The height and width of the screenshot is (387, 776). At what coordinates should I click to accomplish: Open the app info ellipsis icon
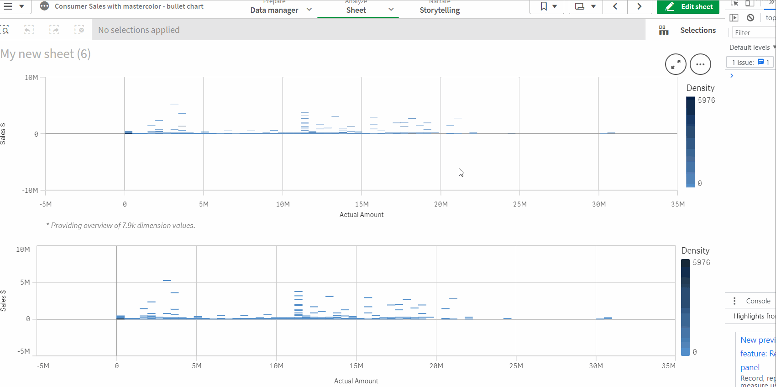pyautogui.click(x=44, y=6)
